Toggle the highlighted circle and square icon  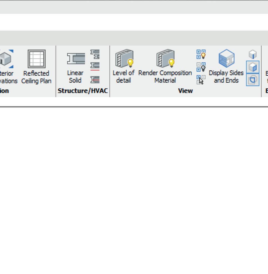253,80
